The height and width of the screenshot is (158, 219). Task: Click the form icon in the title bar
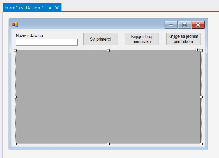coord(15,25)
